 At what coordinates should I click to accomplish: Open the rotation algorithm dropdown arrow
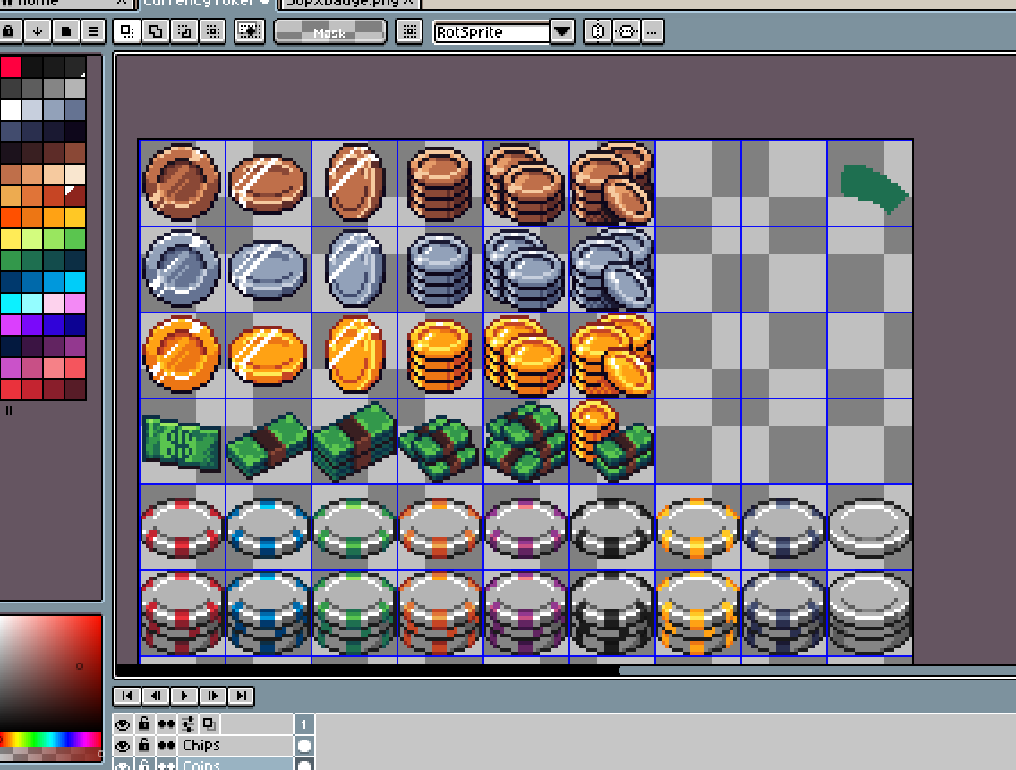(562, 31)
